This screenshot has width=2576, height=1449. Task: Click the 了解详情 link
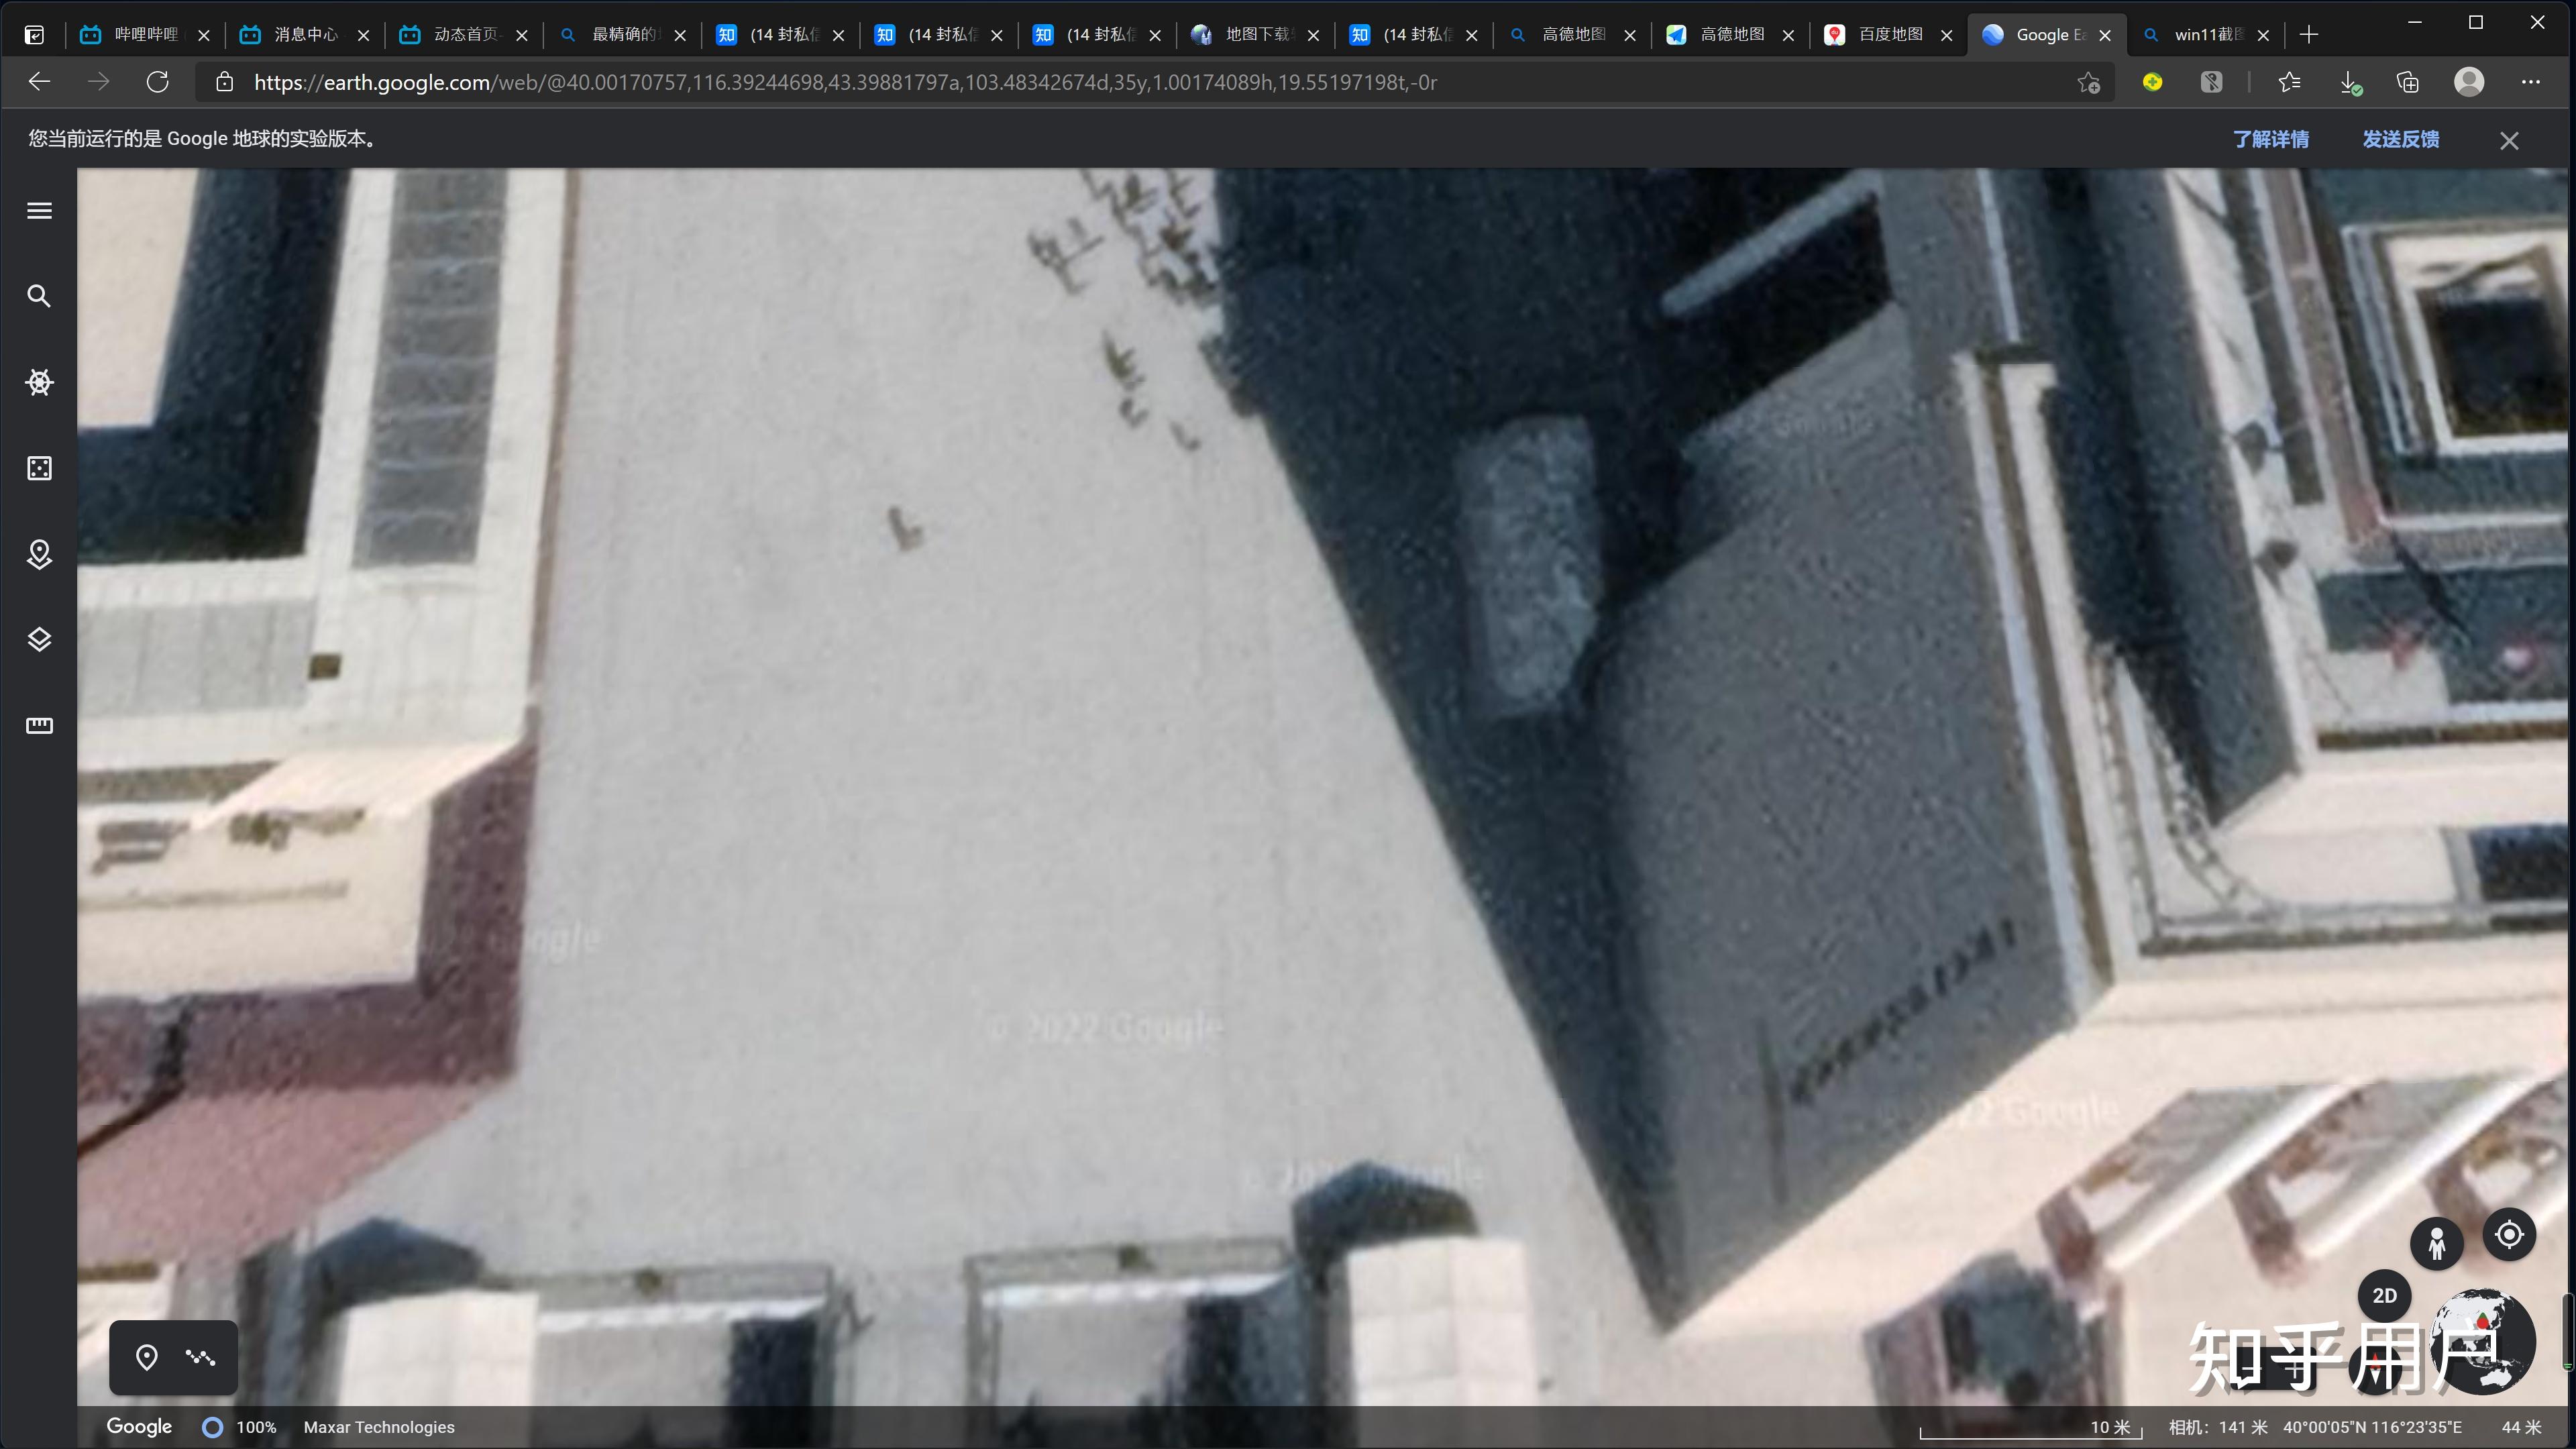click(2270, 140)
